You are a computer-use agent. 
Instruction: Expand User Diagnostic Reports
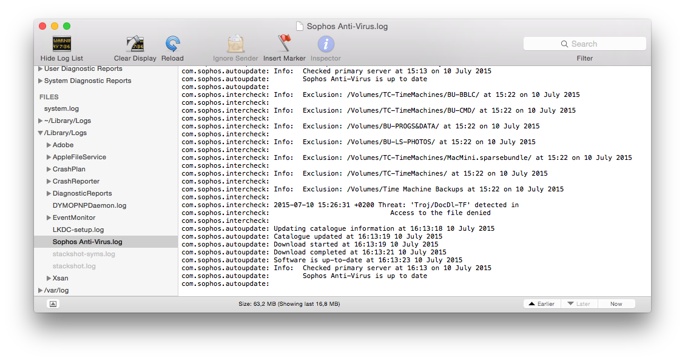click(40, 68)
